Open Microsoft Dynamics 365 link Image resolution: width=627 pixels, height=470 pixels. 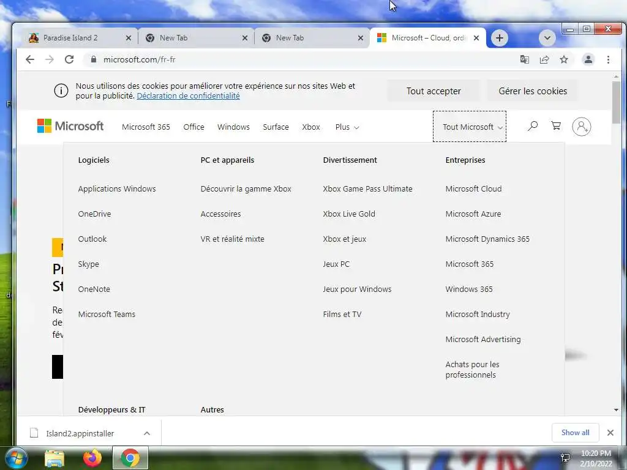point(487,239)
